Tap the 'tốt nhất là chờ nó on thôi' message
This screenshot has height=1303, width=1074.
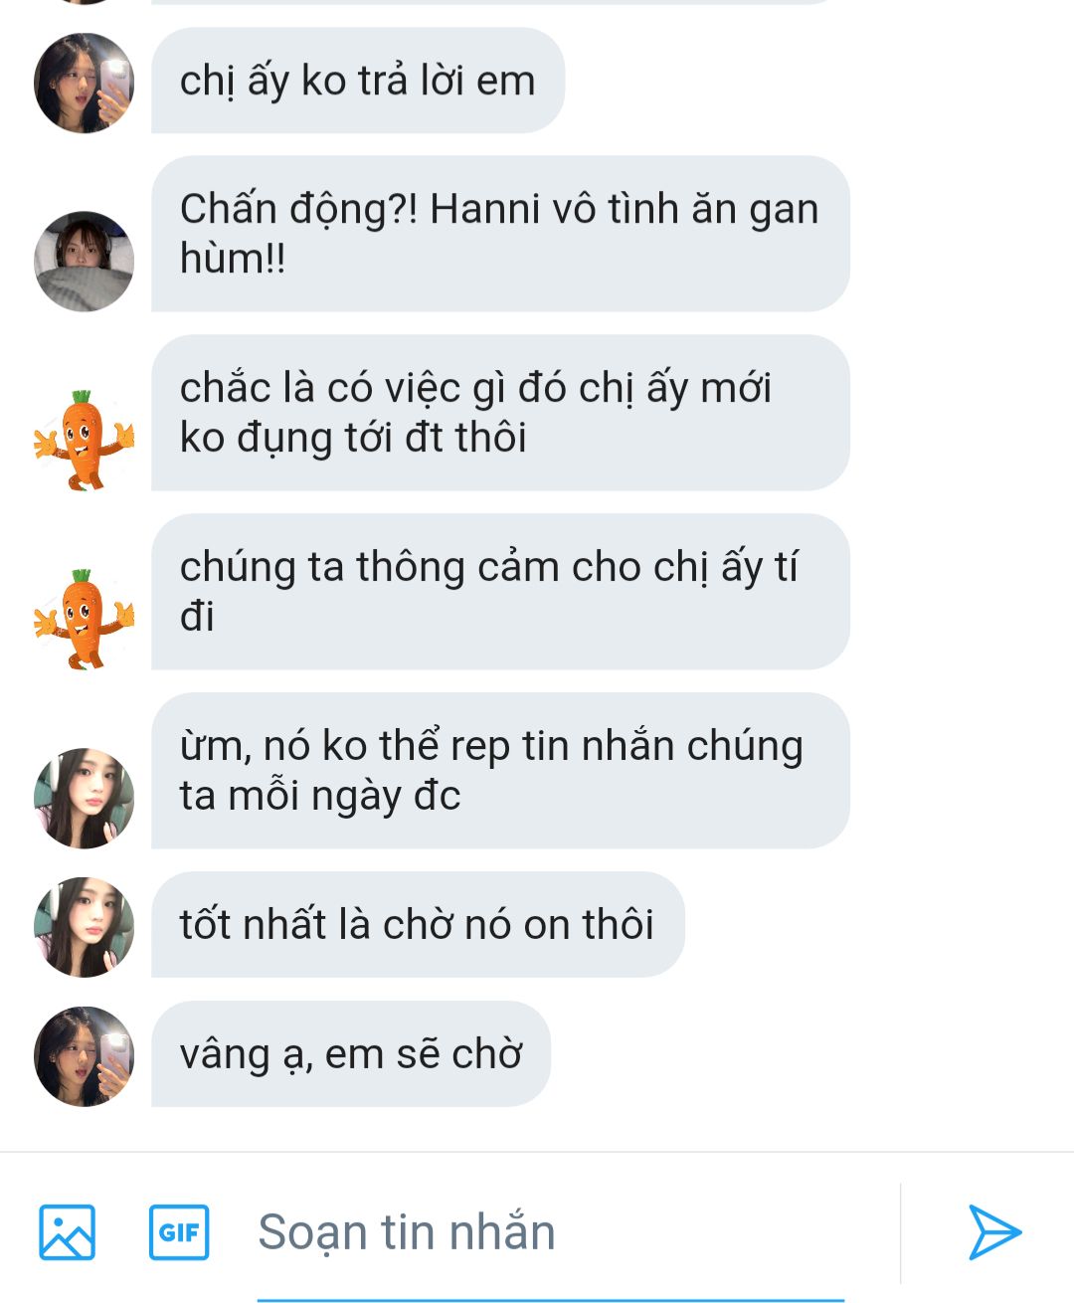(x=418, y=925)
